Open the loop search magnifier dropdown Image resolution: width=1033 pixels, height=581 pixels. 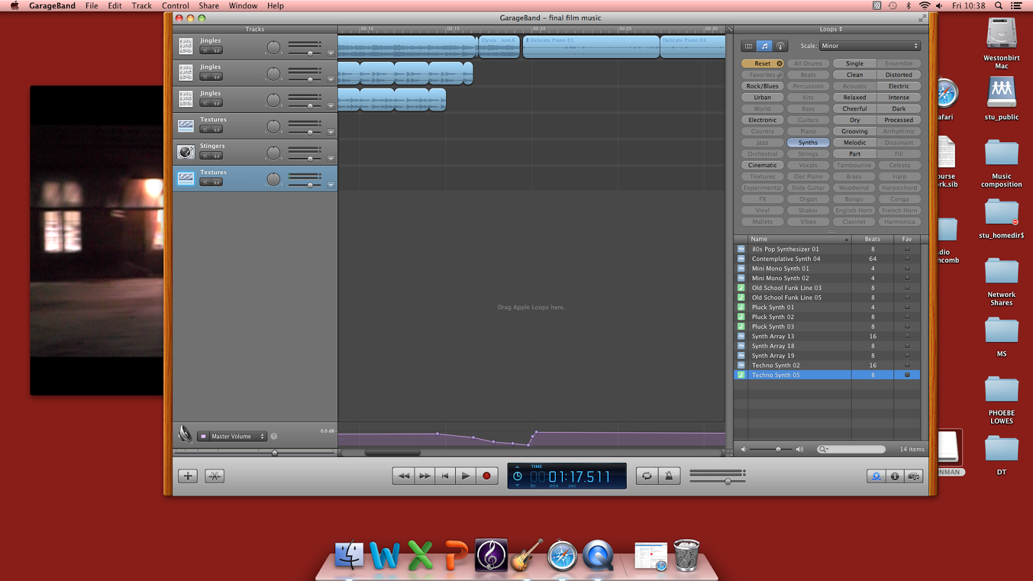tap(823, 449)
